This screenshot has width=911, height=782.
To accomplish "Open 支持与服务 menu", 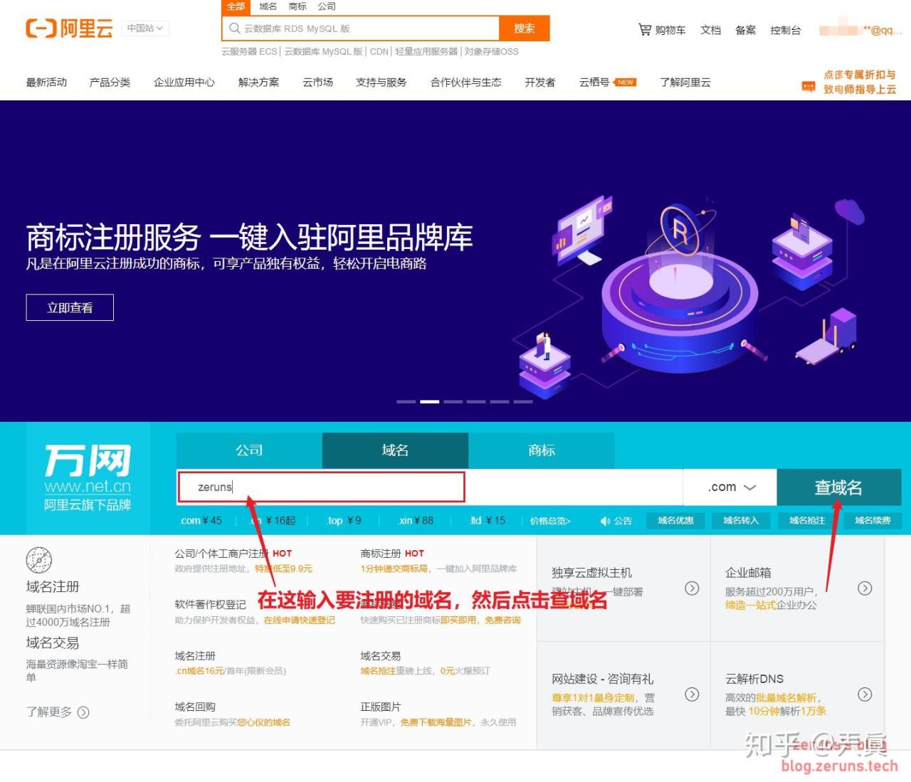I will pos(381,83).
